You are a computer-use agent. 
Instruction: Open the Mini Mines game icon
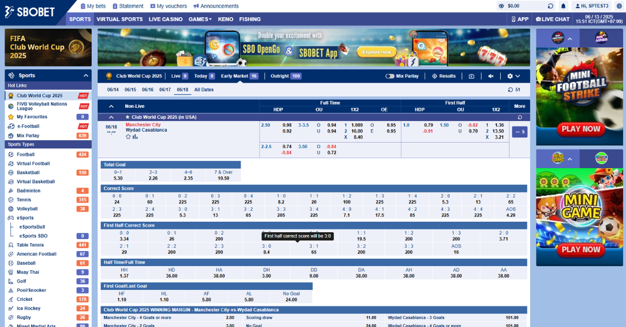[602, 37]
